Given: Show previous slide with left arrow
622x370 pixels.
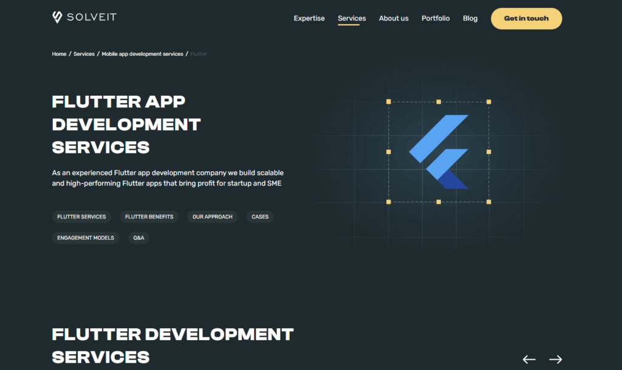Looking at the screenshot, I should (529, 359).
